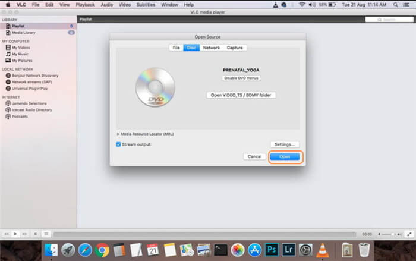Open Terminal from the dock
The image size is (416, 261).
click(220, 249)
